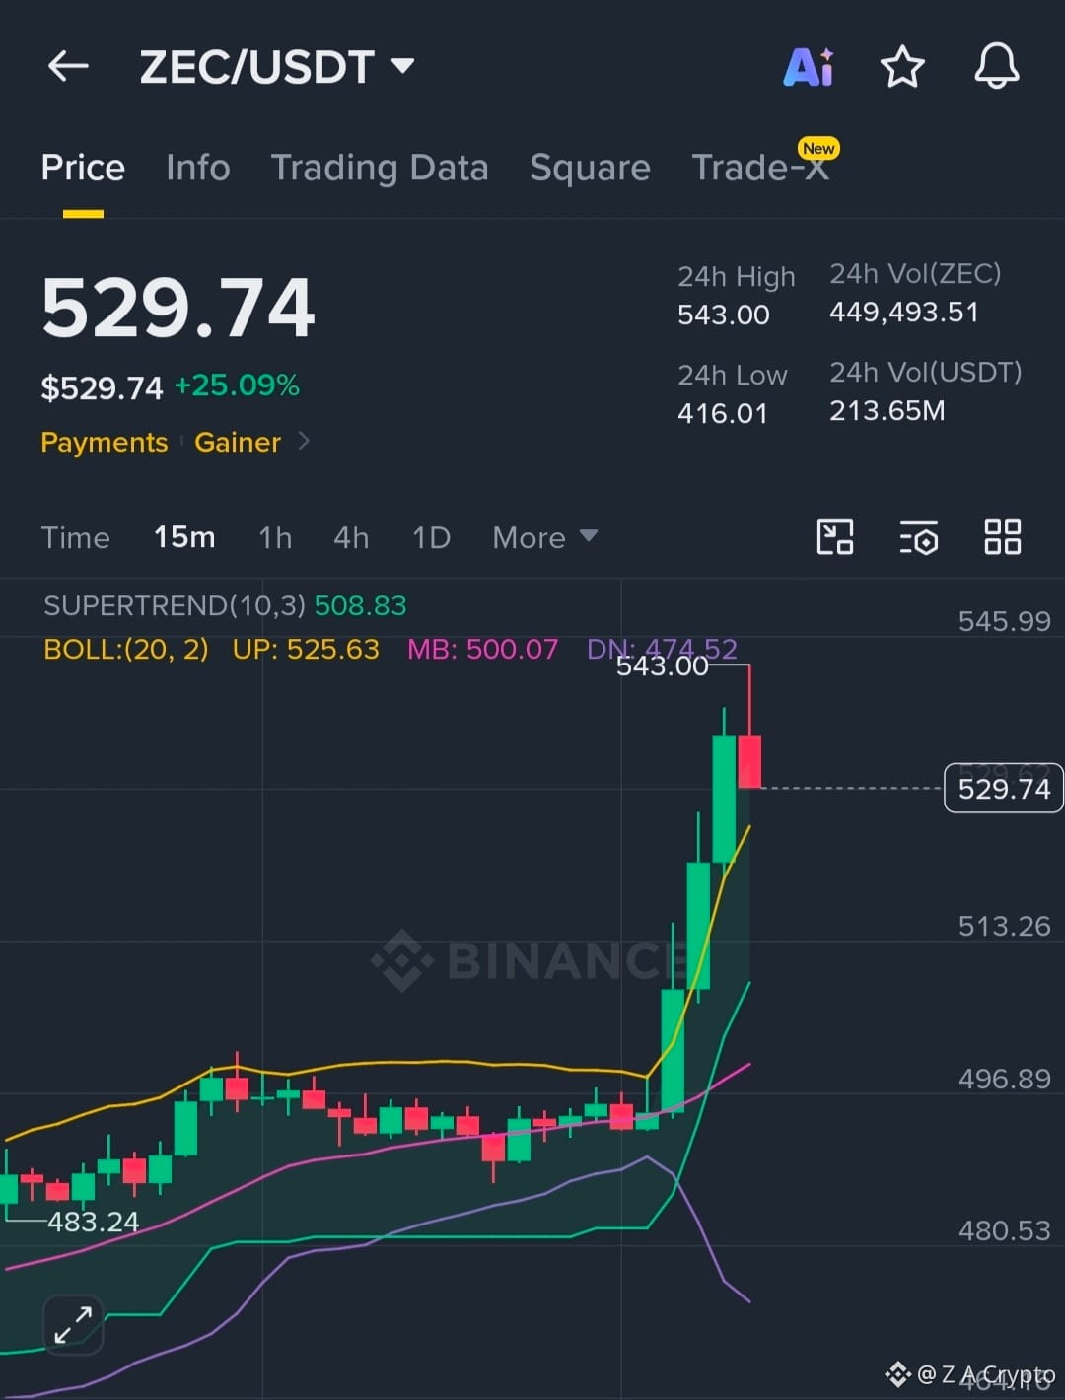This screenshot has width=1065, height=1400.
Task: Open the AI assistant icon
Action: tap(810, 67)
